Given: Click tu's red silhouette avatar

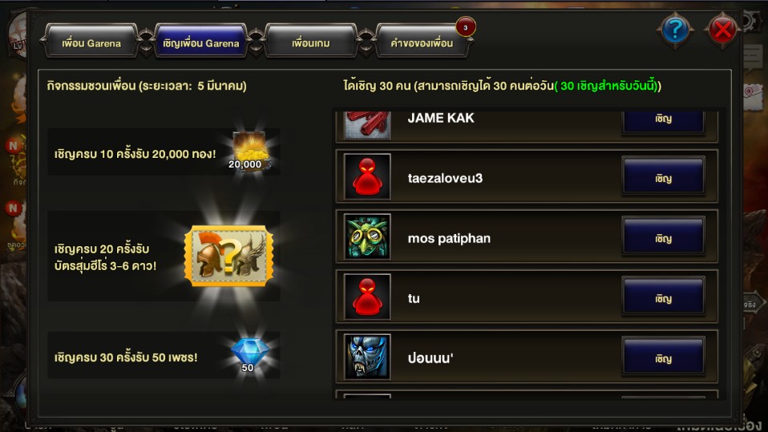Looking at the screenshot, I should (367, 297).
